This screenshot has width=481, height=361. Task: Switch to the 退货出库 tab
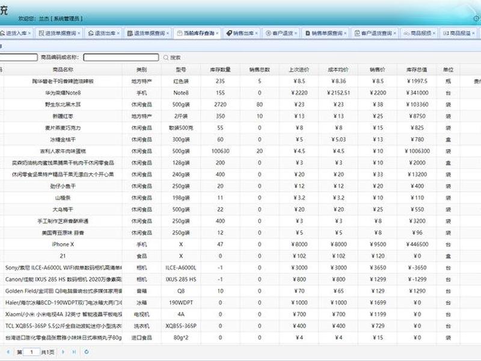[x=104, y=33]
